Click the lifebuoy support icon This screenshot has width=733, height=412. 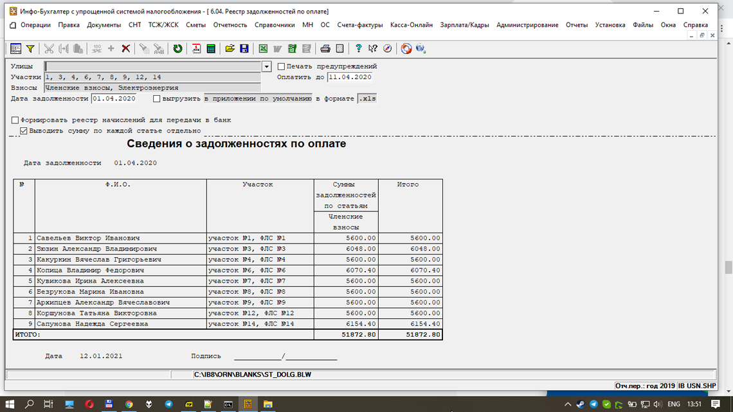(x=406, y=49)
